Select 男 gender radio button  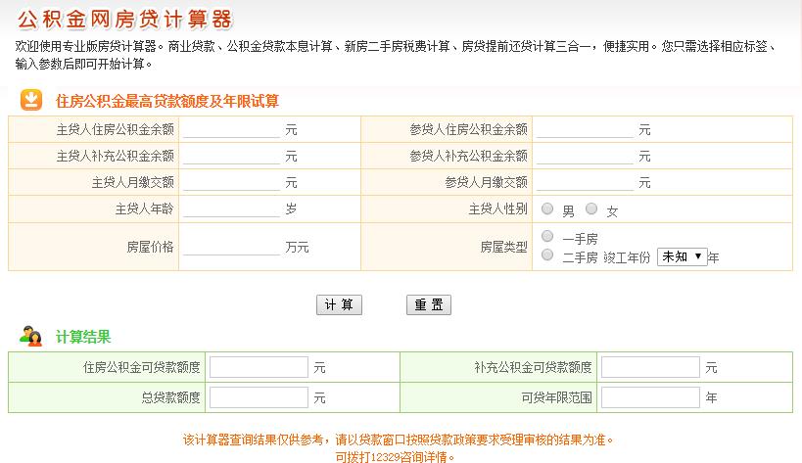pos(547,208)
